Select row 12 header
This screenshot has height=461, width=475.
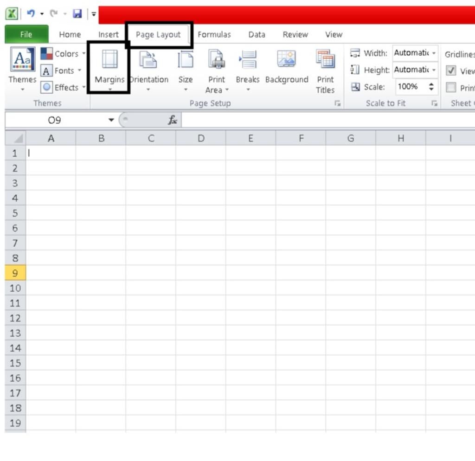[15, 318]
